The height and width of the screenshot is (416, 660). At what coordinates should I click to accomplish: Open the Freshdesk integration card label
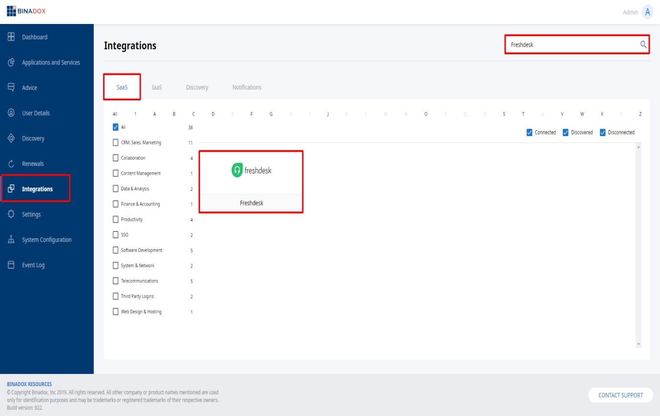[251, 203]
